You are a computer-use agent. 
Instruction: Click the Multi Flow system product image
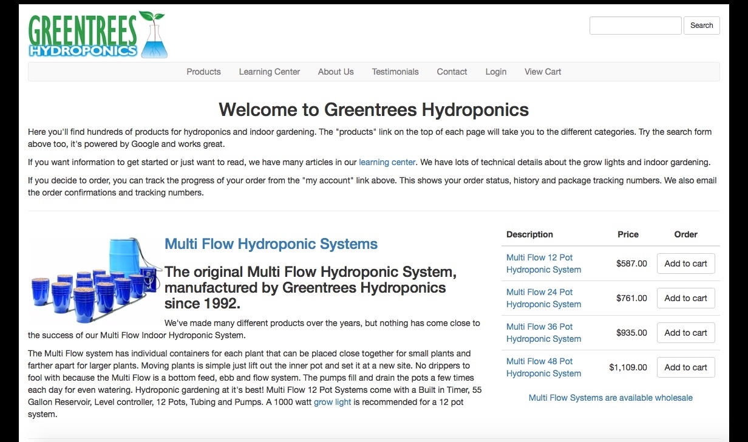96,279
